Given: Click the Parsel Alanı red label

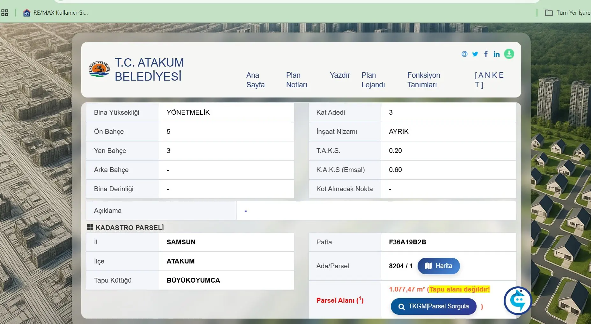Looking at the screenshot, I should pyautogui.click(x=340, y=300).
